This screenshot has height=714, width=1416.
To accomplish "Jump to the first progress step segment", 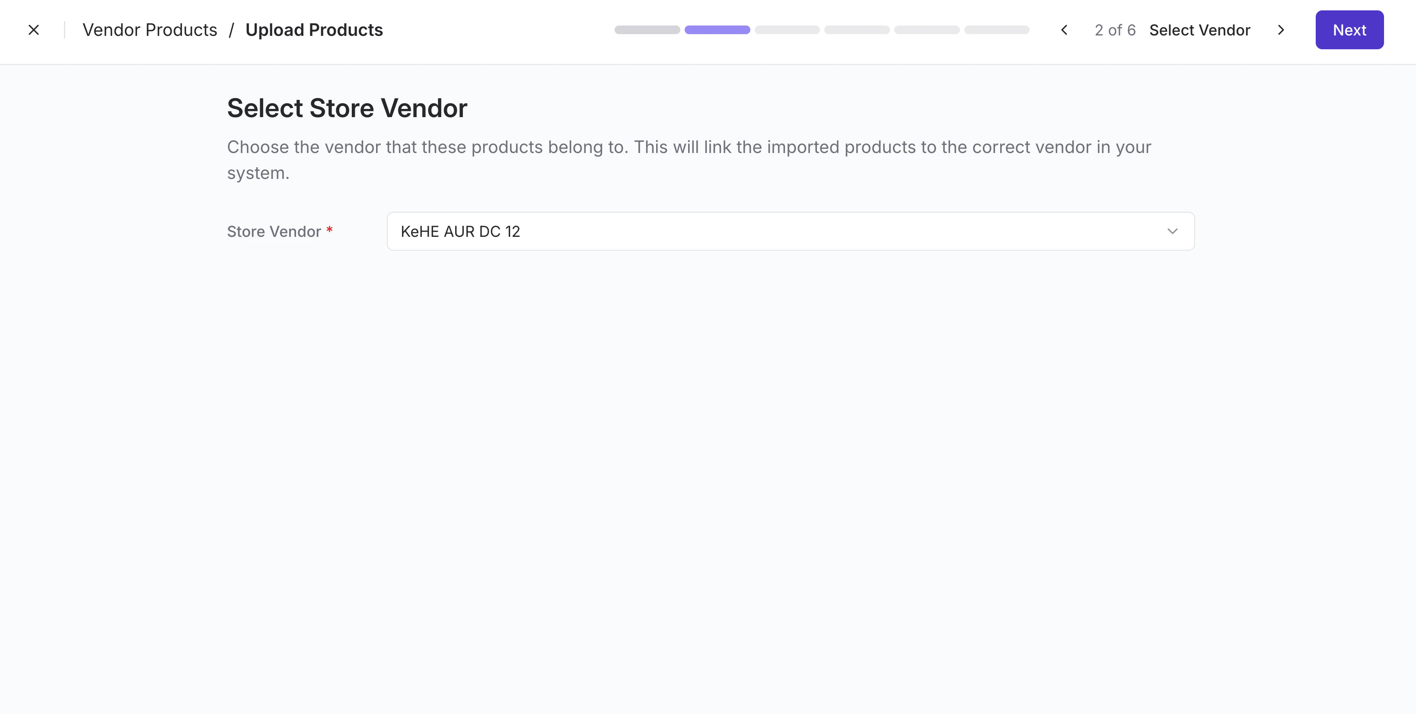I will tap(647, 30).
